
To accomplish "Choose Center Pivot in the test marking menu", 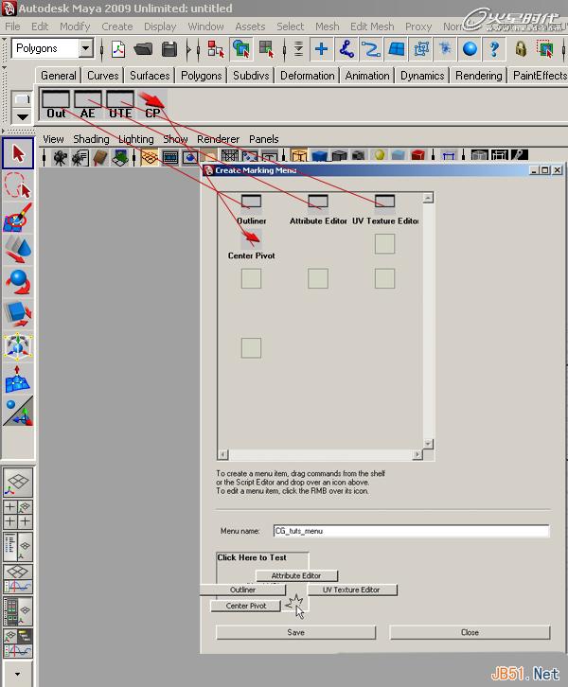I will 246,606.
